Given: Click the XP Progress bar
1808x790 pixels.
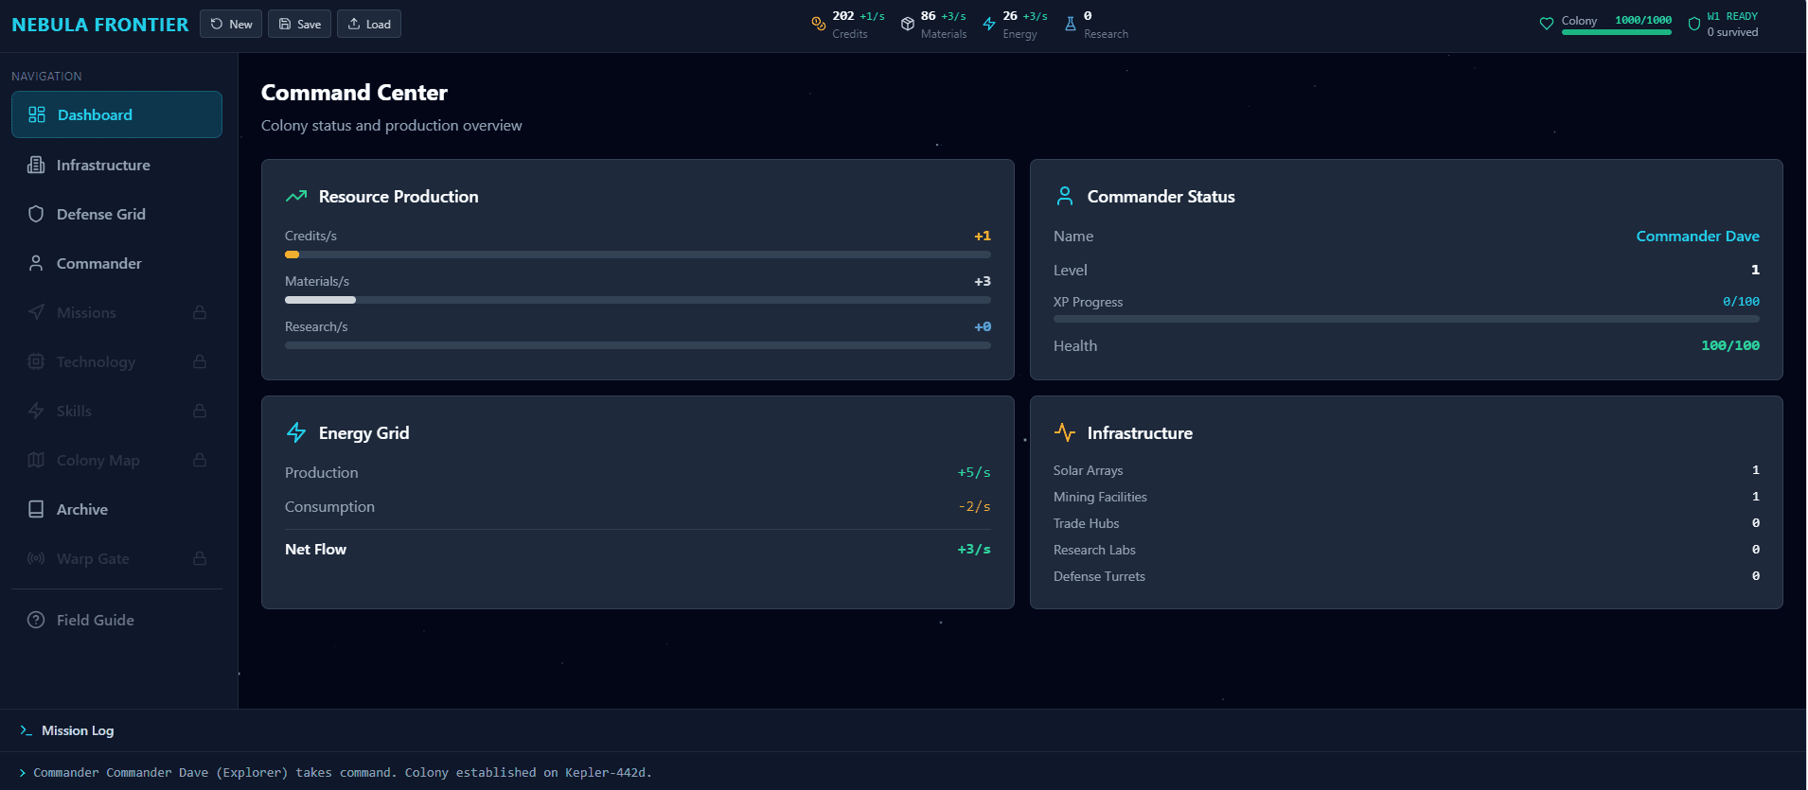Looking at the screenshot, I should 1407,319.
